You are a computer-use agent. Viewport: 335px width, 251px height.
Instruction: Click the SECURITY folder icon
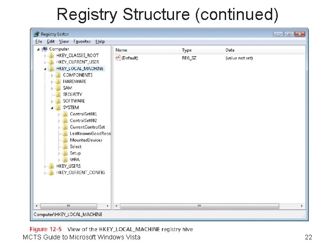(x=58, y=94)
